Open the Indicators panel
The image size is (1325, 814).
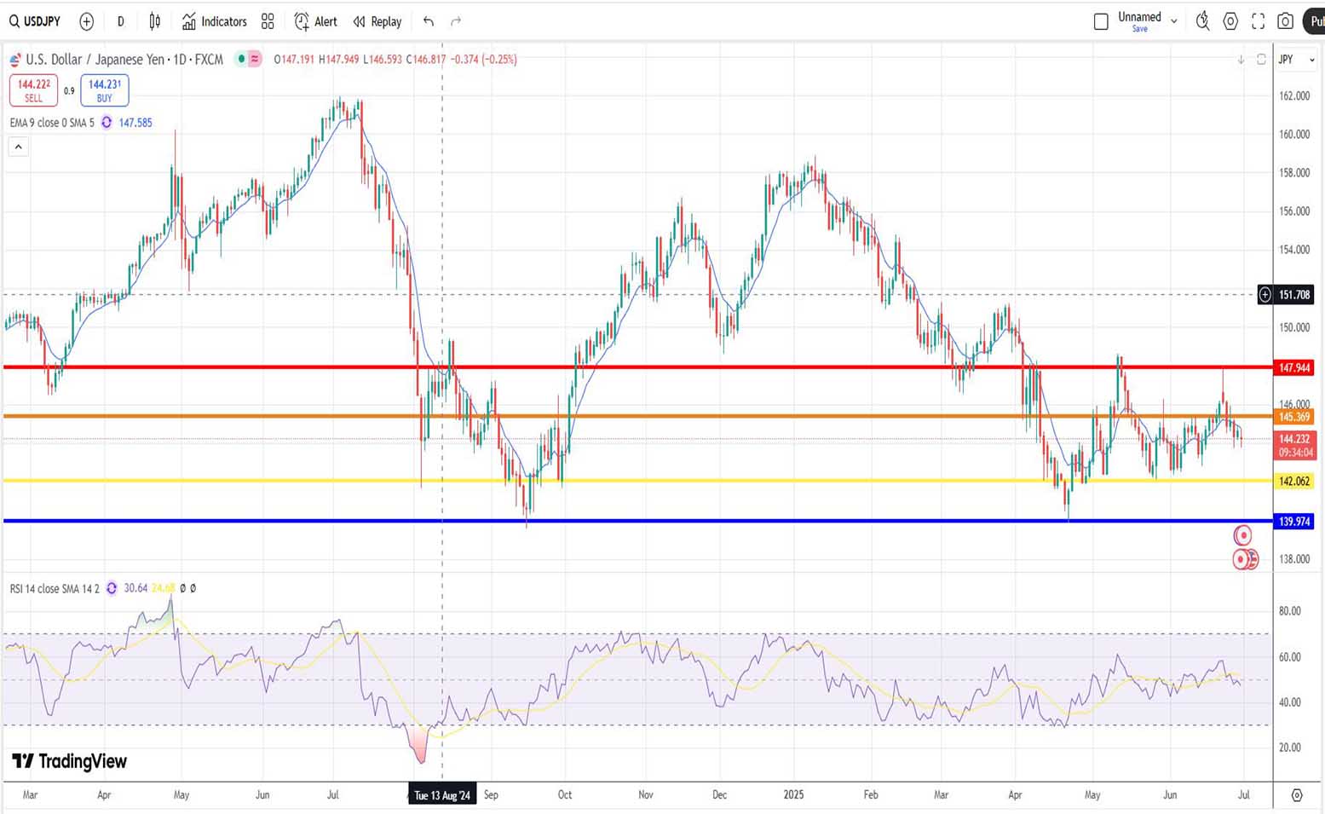pos(214,21)
